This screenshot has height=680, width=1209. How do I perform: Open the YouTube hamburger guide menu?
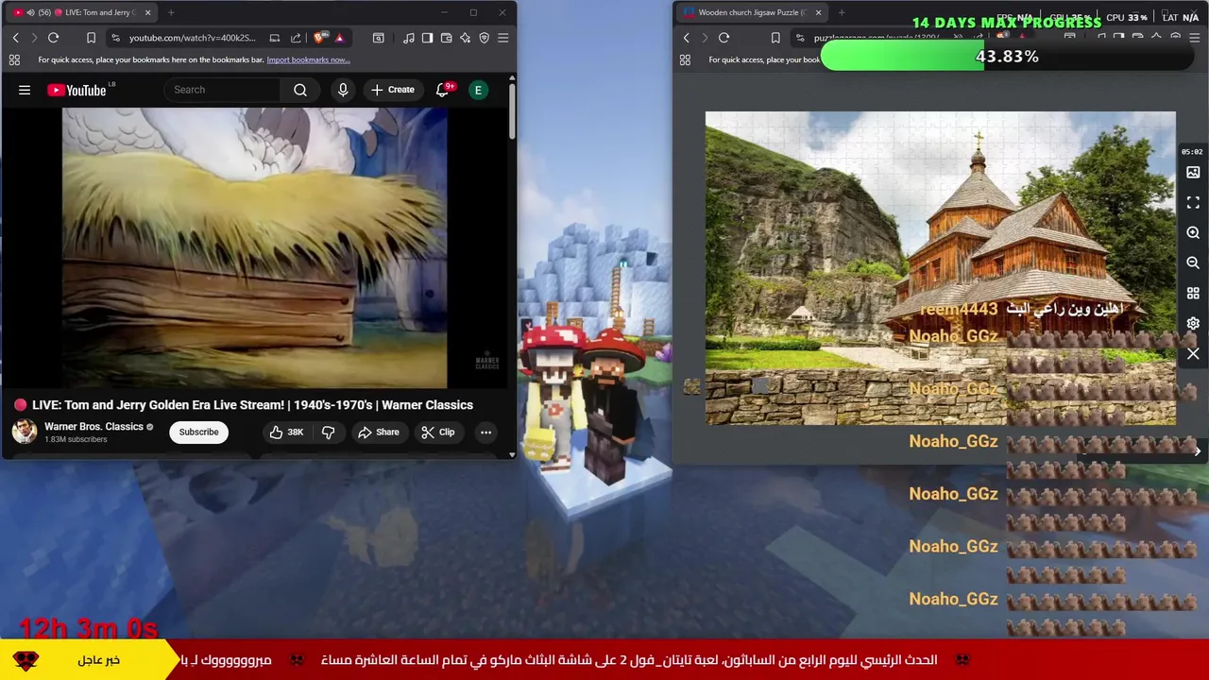point(25,90)
